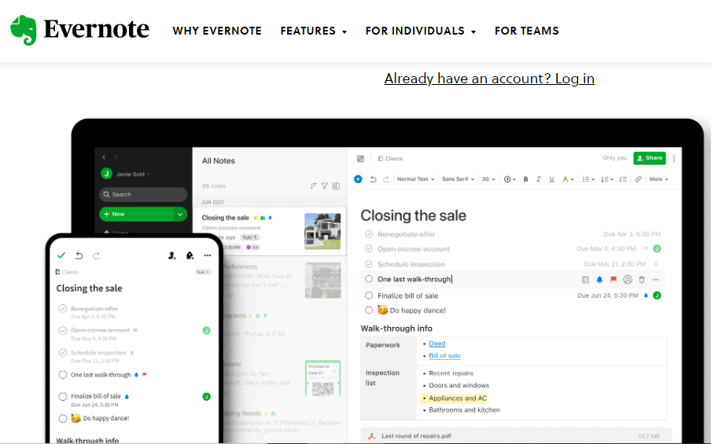Viewport: 711px width, 444px height.
Task: Expand the arrow beside the New button
Action: pyautogui.click(x=180, y=214)
